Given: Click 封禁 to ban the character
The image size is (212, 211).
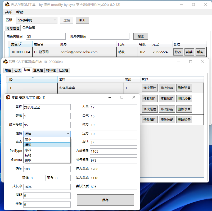Looking at the screenshot, I should click(x=189, y=52).
